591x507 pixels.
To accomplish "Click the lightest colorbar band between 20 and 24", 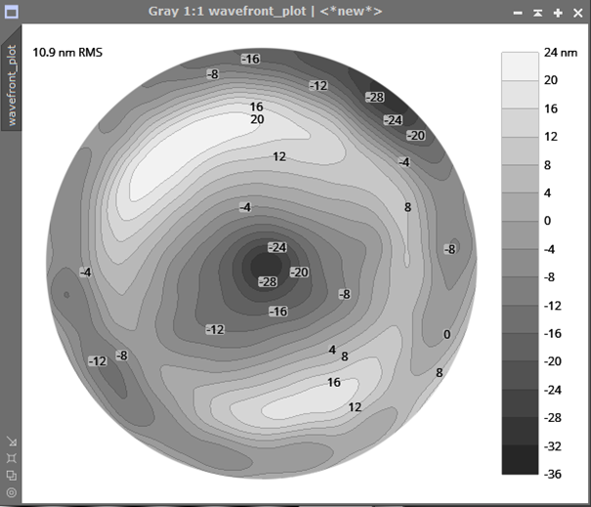I will click(x=520, y=66).
